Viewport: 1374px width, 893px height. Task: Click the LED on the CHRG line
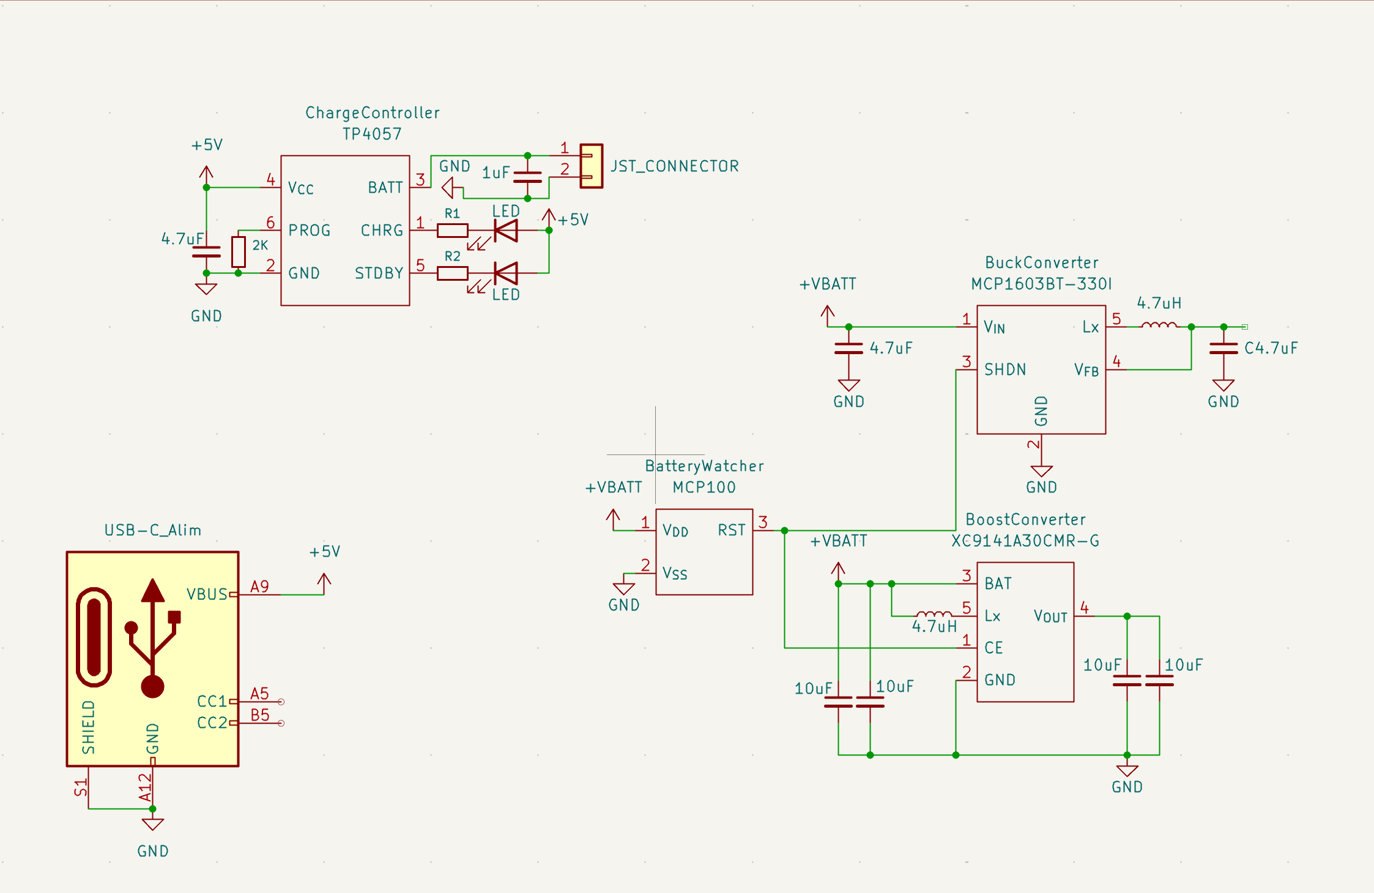tap(506, 231)
